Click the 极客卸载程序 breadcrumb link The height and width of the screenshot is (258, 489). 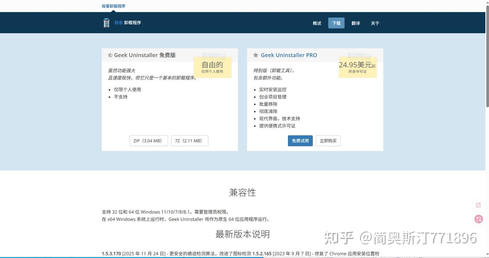click(x=113, y=6)
